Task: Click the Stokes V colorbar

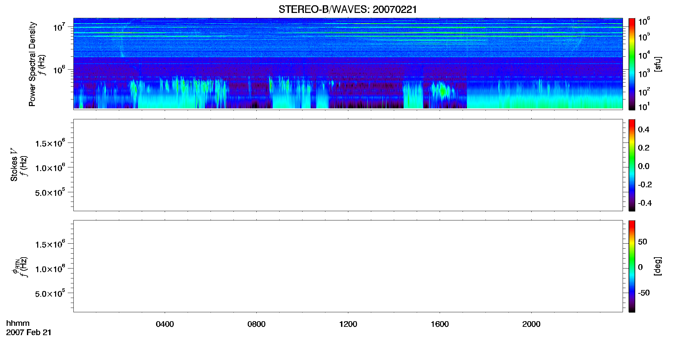Action: pyautogui.click(x=632, y=165)
